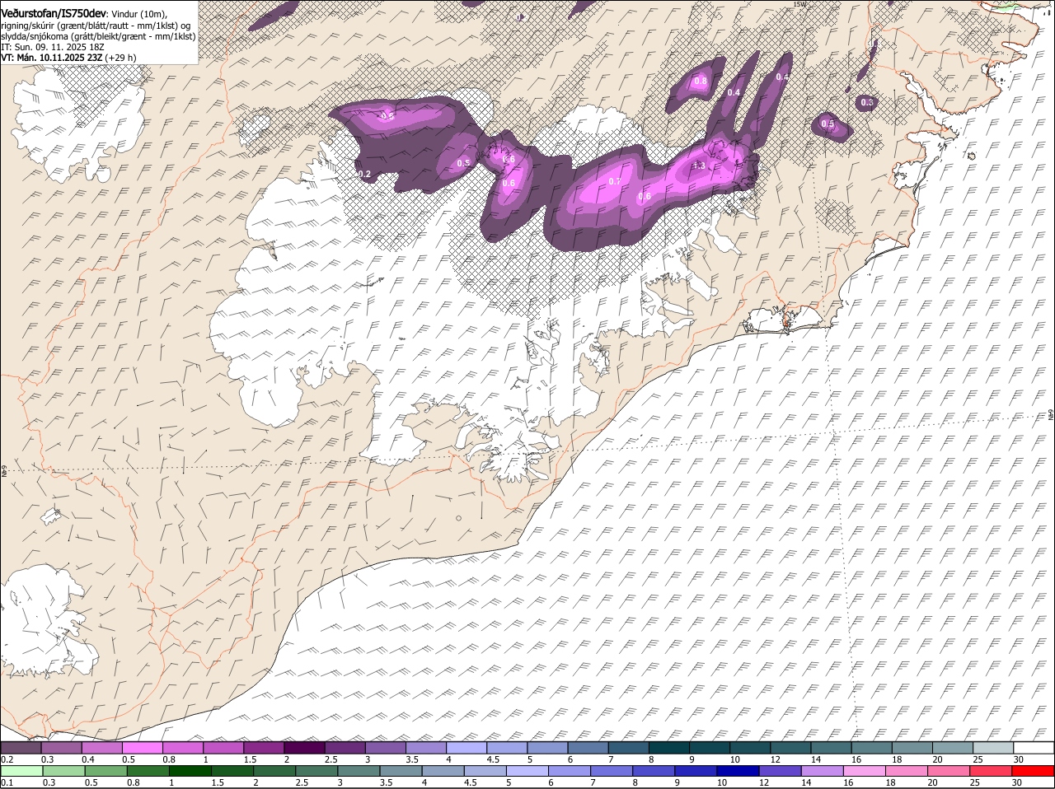Pick light grey snow swatch between 25 and 30
Viewport: 1055px width, 789px height.
[x=992, y=748]
